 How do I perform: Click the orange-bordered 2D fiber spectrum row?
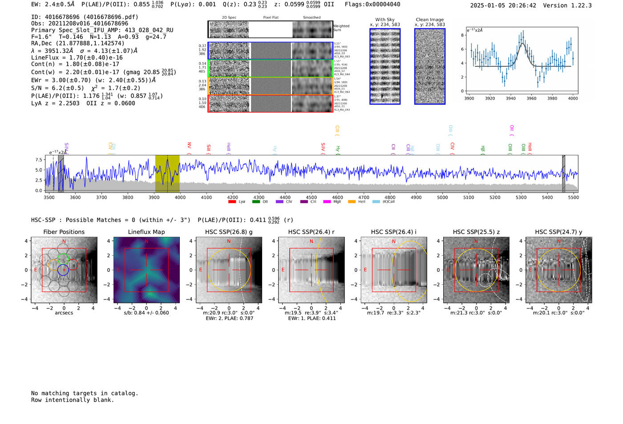point(270,86)
